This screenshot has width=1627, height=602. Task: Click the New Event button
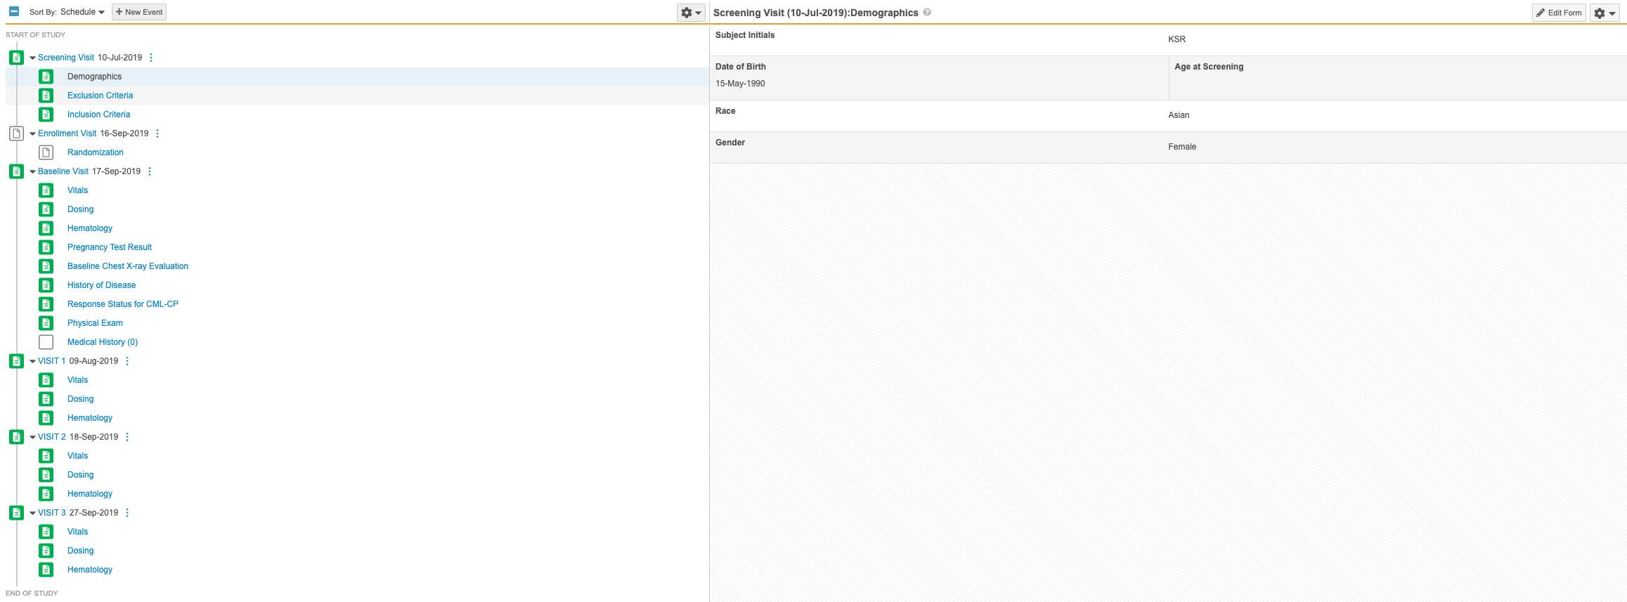pyautogui.click(x=139, y=12)
